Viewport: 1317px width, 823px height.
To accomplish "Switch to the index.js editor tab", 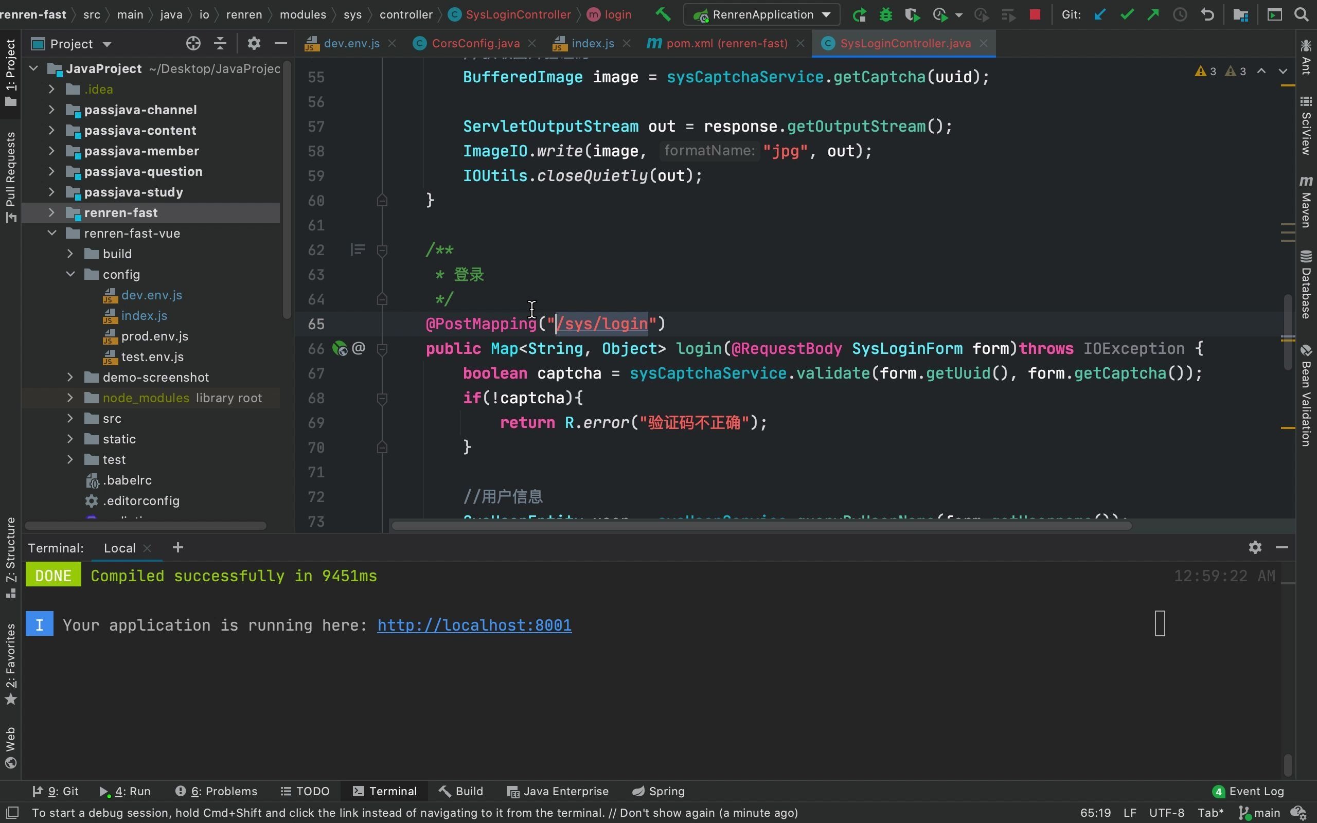I will [x=593, y=44].
